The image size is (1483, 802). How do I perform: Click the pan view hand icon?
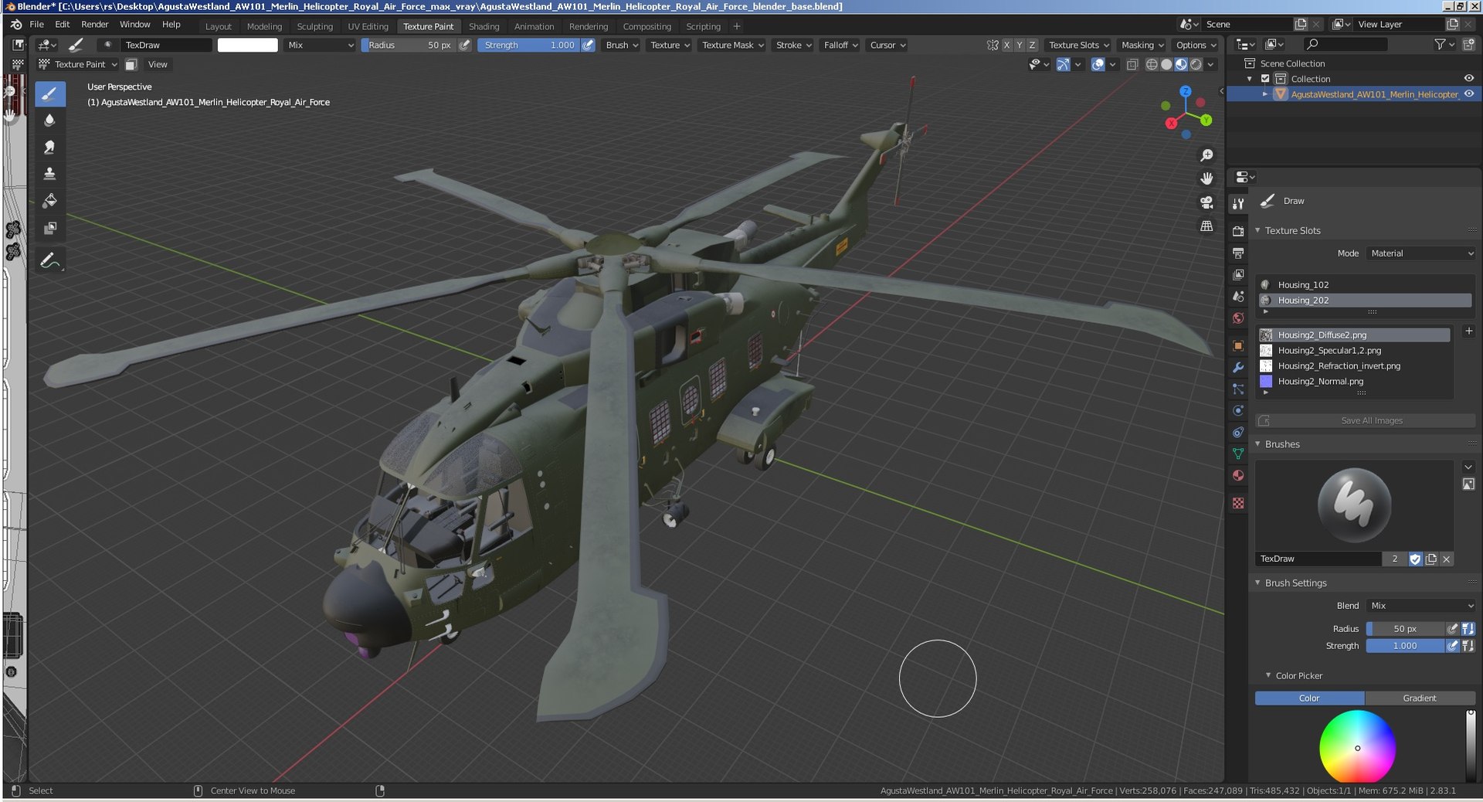(1206, 178)
